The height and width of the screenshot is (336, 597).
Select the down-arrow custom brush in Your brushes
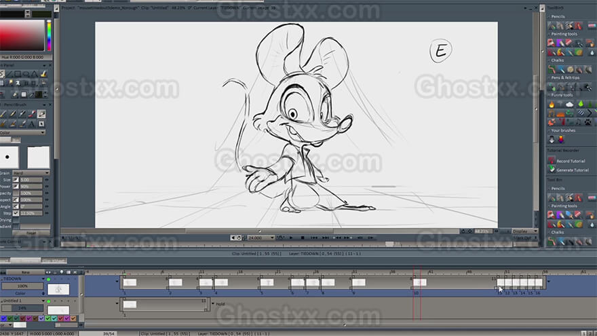tap(552, 140)
